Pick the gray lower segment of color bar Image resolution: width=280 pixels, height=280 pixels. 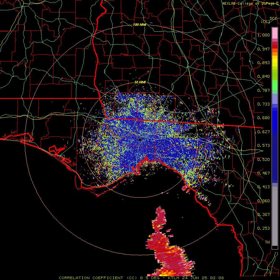pos(275,216)
